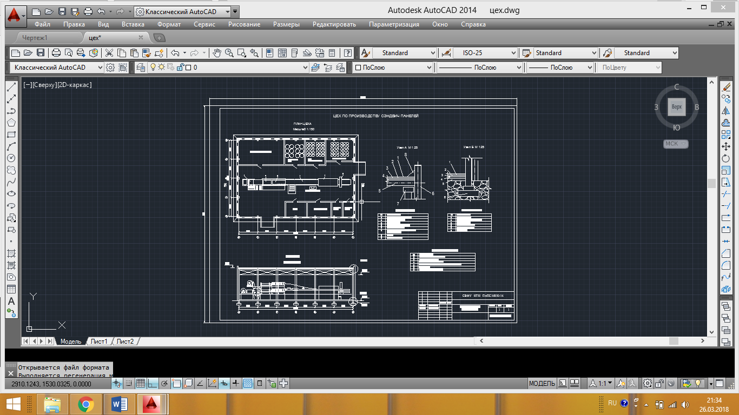Click the Cut scissors icon
Image resolution: width=739 pixels, height=415 pixels.
[x=109, y=53]
